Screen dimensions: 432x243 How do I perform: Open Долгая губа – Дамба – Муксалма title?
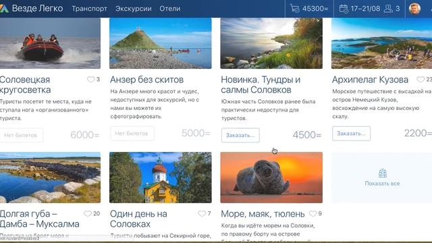pyautogui.click(x=39, y=219)
